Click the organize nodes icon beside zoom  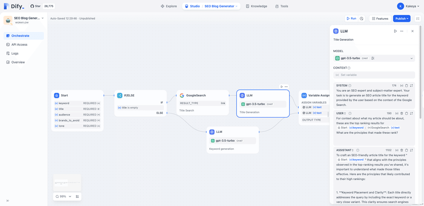(77, 196)
